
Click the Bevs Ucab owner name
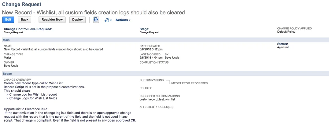point(10,66)
